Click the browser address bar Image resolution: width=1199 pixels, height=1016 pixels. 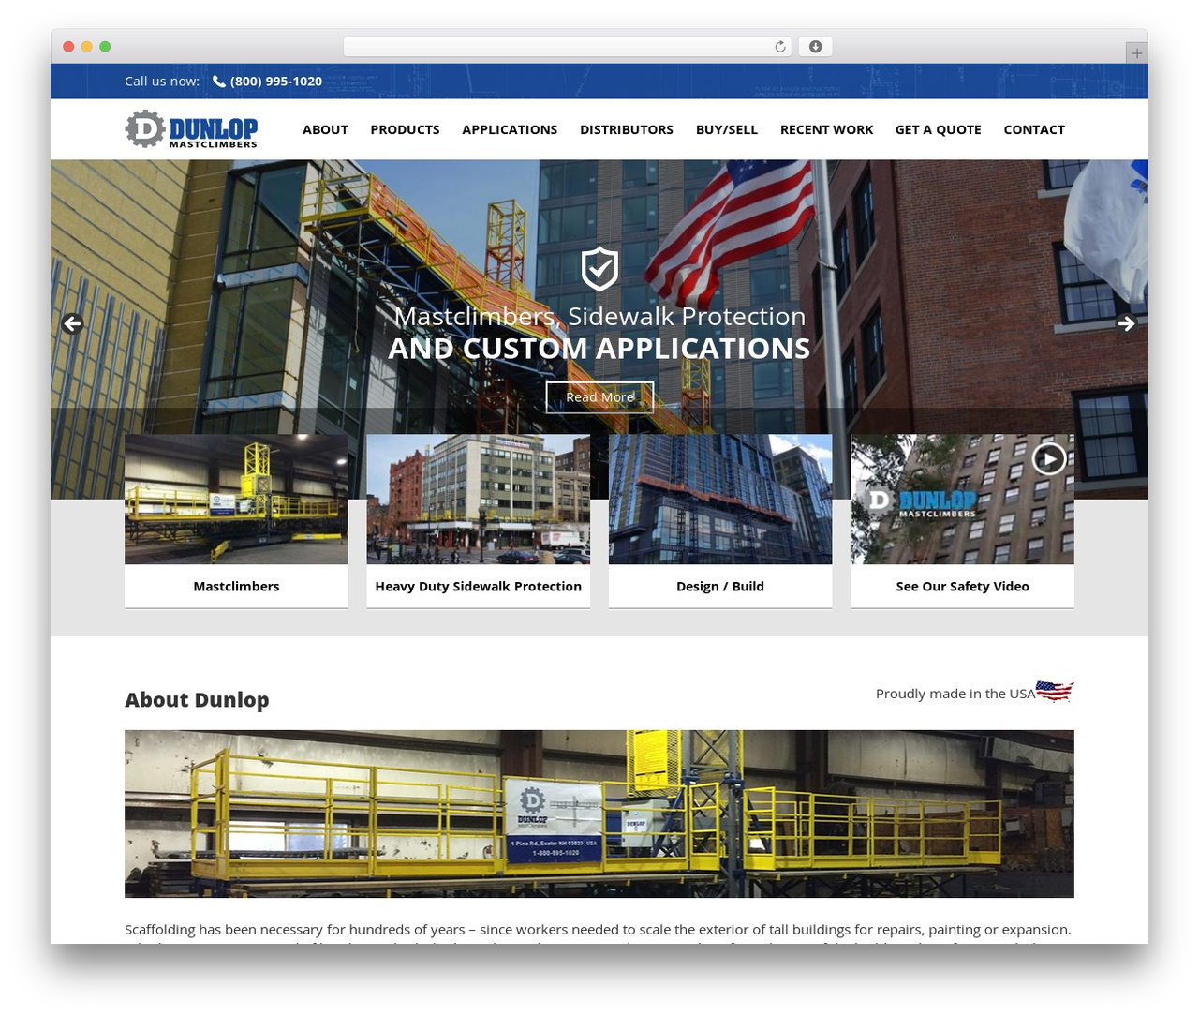tap(567, 47)
